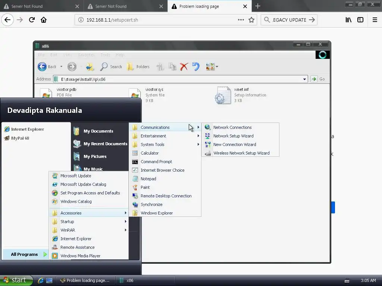The image size is (382, 286).
Task: Expand the Entertainment submenu
Action: point(165,136)
